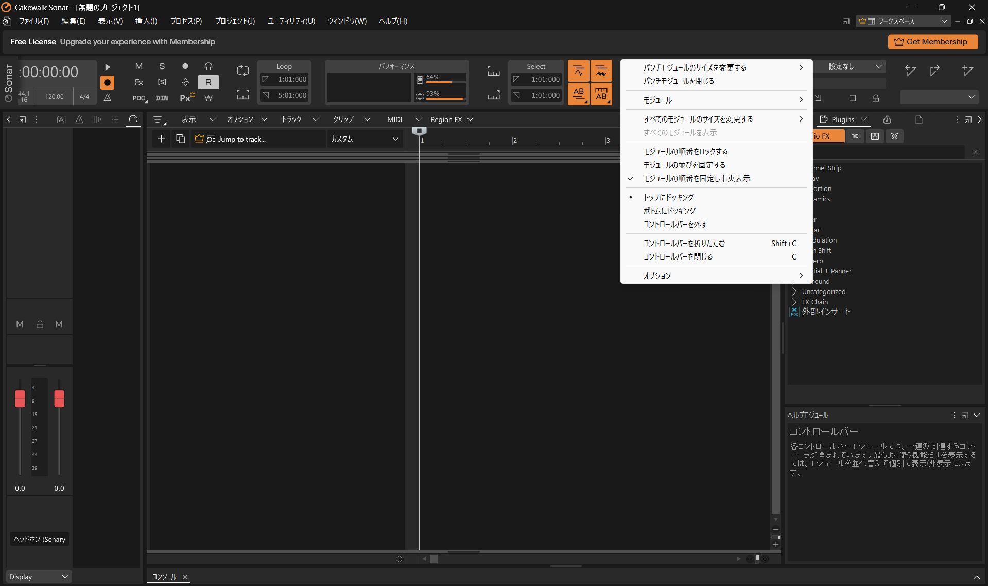
Task: Click the Get Membership button
Action: click(932, 42)
